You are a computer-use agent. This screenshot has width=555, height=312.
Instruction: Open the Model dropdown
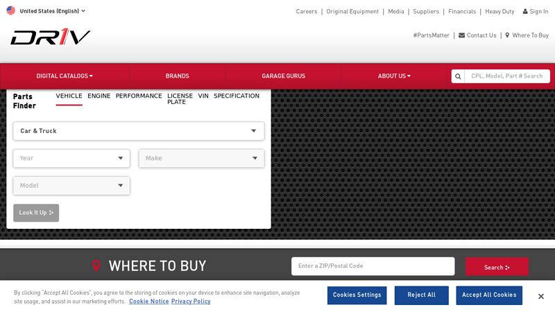tap(71, 185)
